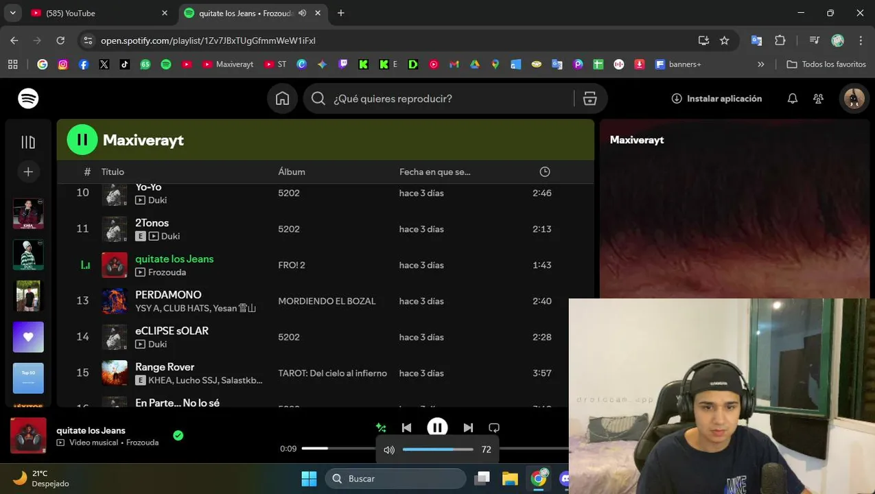Open the Chrome media control icon

814,40
